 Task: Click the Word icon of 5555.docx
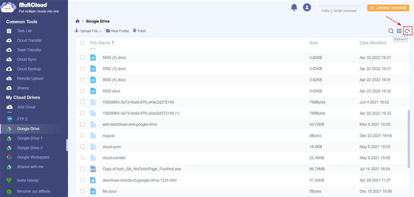click(93, 91)
